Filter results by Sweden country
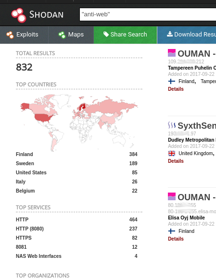This screenshot has width=216, height=279. click(25, 163)
